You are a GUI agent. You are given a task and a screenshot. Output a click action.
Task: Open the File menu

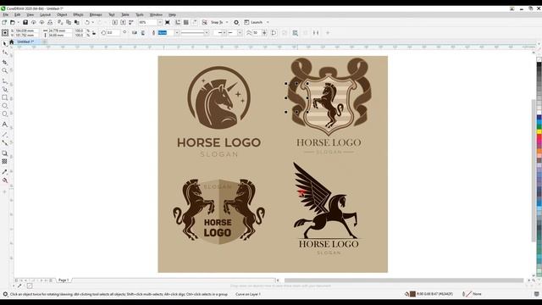[6, 15]
